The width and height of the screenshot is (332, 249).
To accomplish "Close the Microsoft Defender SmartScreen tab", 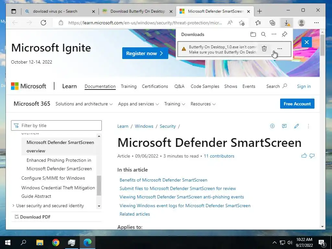I will (x=249, y=11).
